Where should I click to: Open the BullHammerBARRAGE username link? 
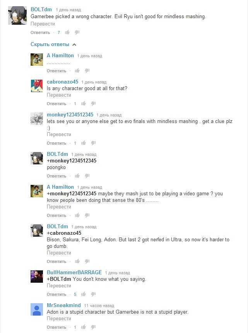pyautogui.click(x=74, y=273)
